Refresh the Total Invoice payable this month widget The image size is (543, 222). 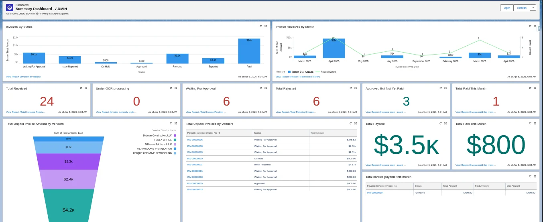tap(531, 176)
